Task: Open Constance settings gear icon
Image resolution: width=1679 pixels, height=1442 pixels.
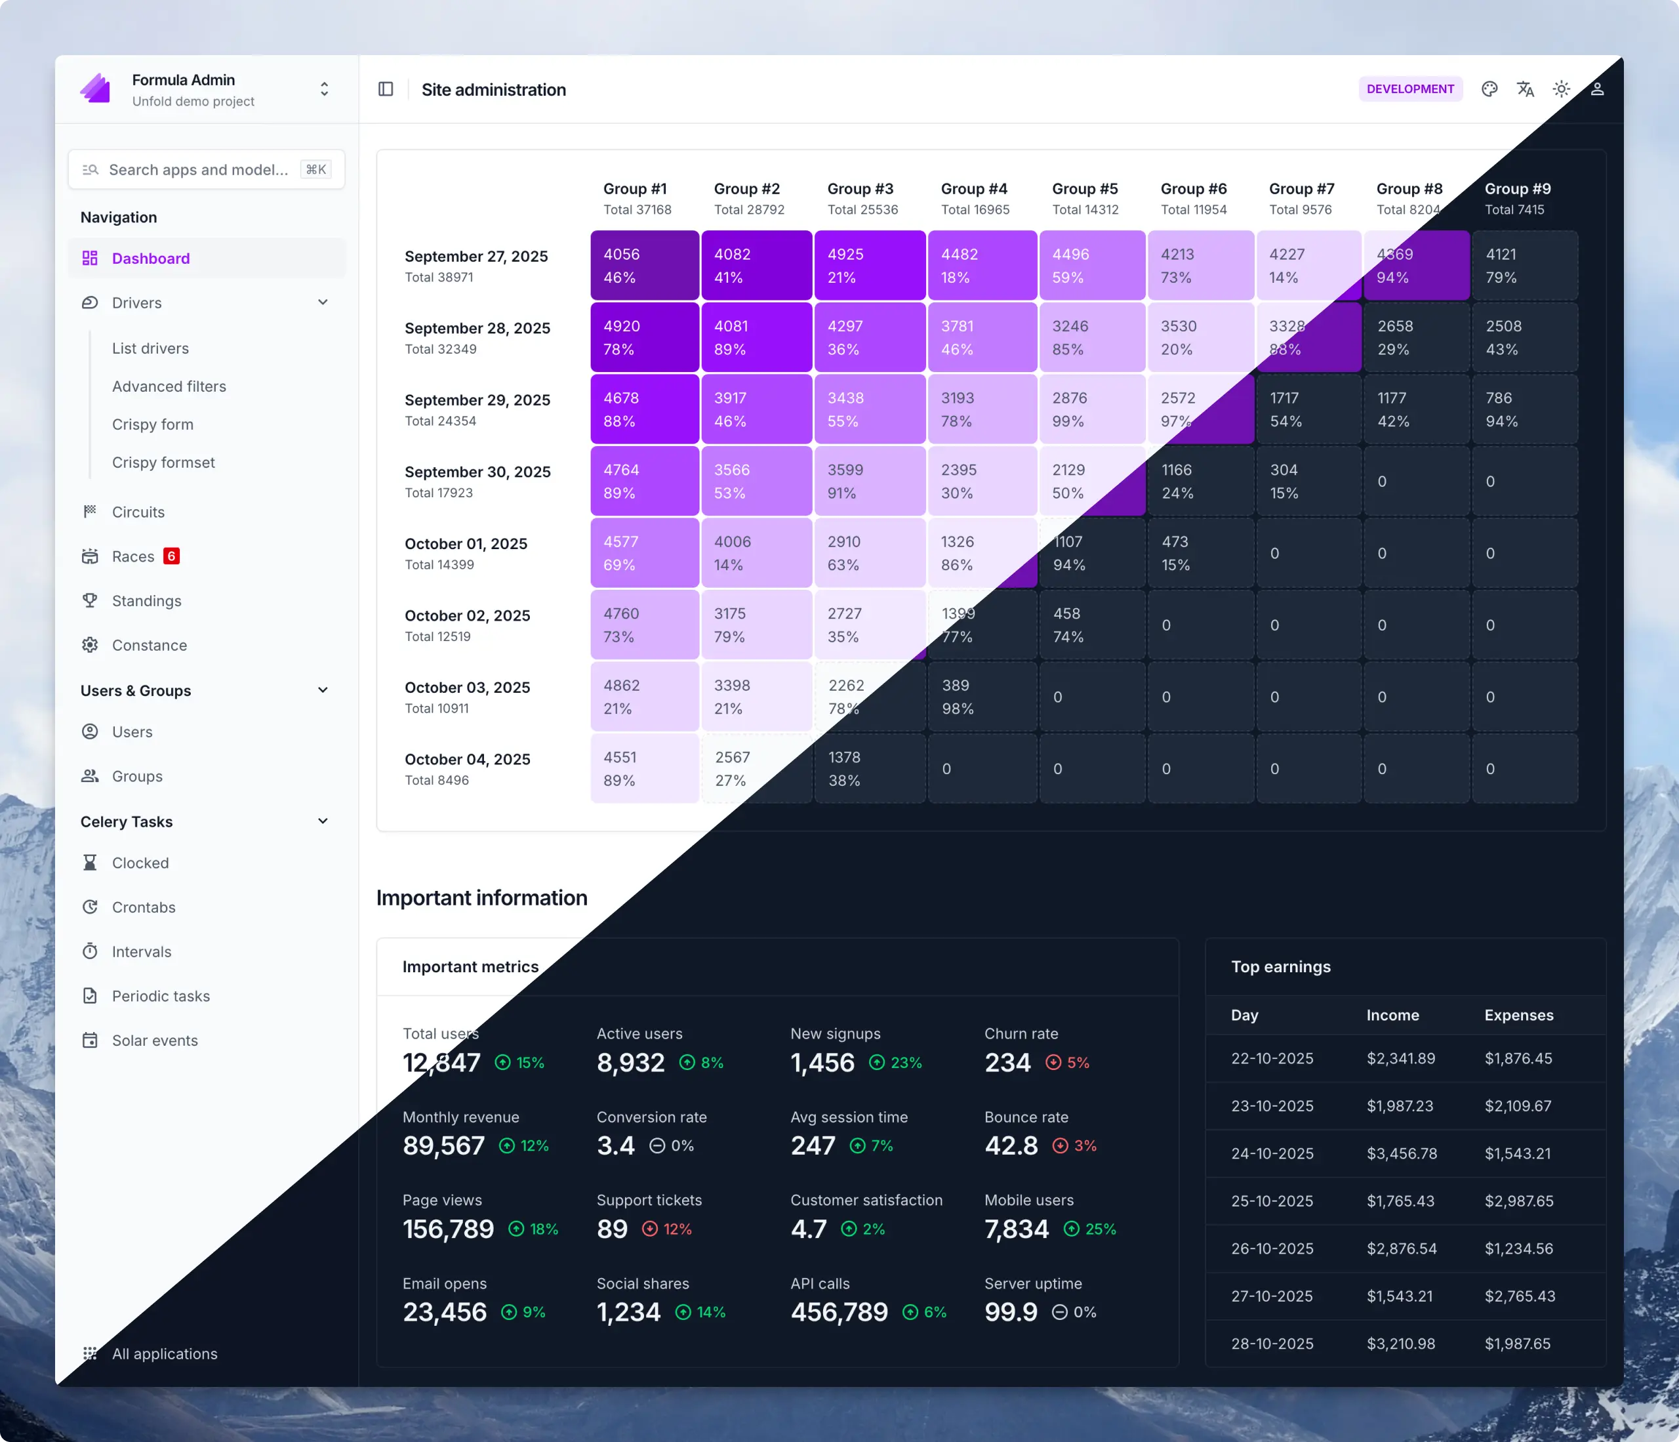Action: coord(90,645)
